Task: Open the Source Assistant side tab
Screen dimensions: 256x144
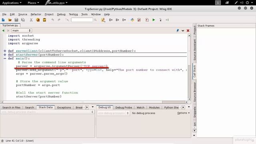Action: point(194,50)
